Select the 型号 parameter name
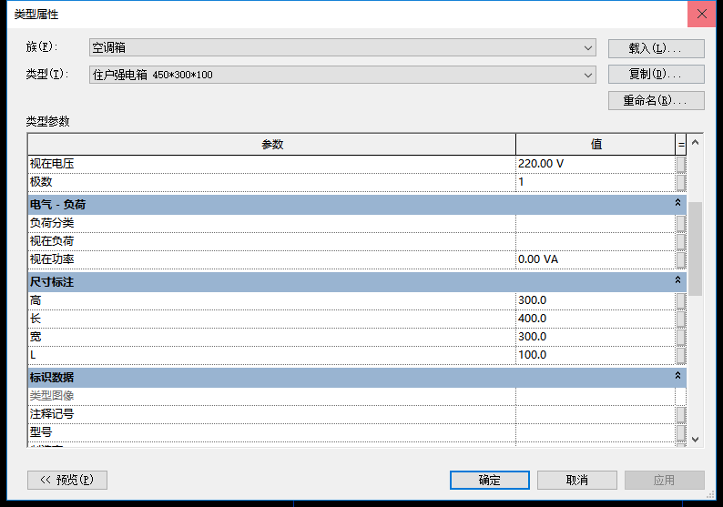Image resolution: width=723 pixels, height=507 pixels. coord(41,432)
